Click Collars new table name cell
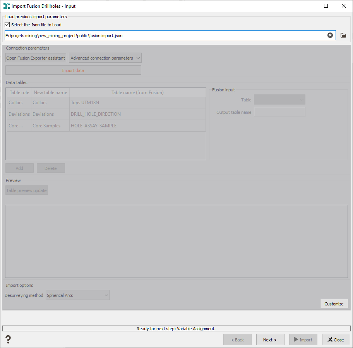The width and height of the screenshot is (353, 348). [x=50, y=103]
